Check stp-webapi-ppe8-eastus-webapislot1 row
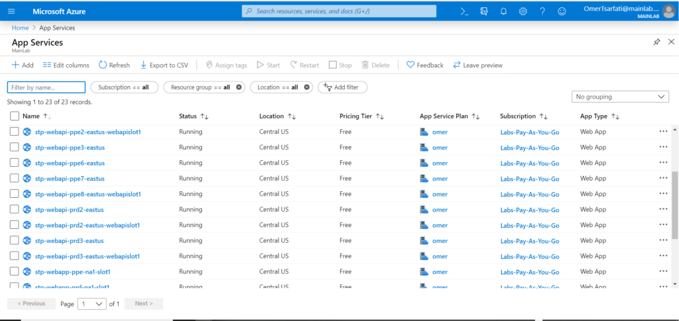 [15, 194]
